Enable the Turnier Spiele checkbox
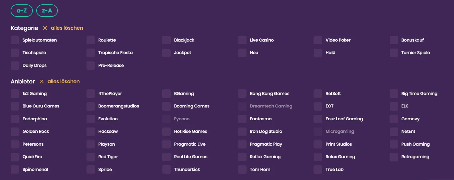The width and height of the screenshot is (454, 180). [394, 53]
